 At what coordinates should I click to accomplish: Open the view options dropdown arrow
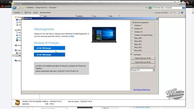pyautogui.click(x=175, y=12)
